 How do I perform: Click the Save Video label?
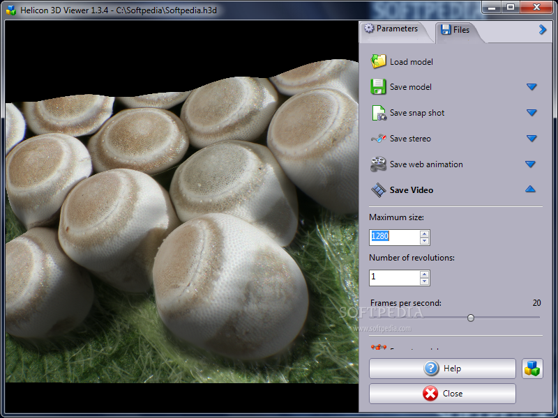pos(412,190)
